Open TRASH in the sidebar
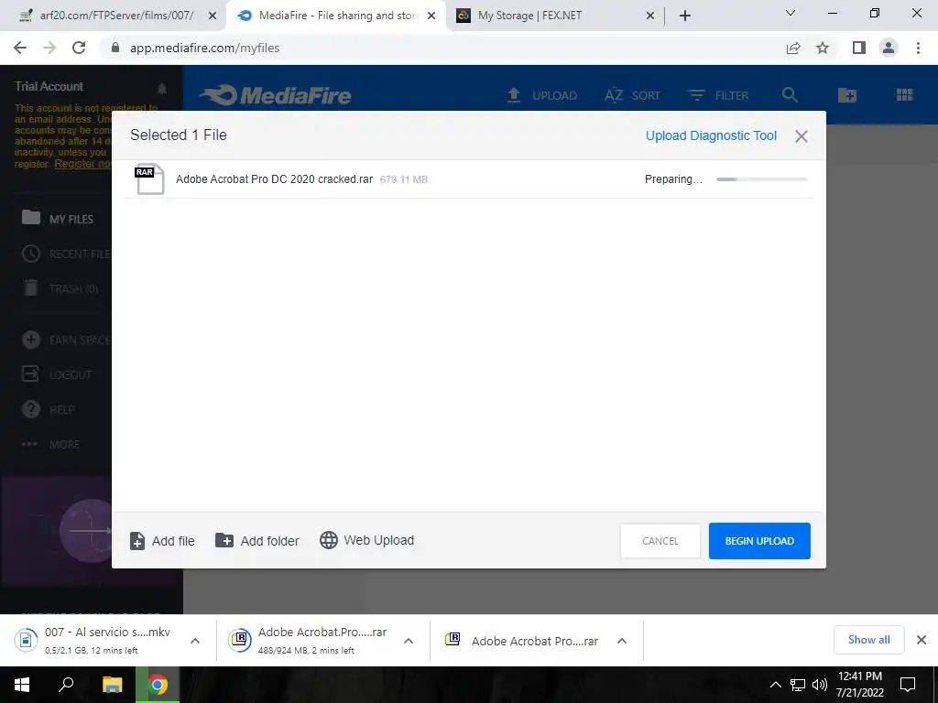Viewport: 938px width, 703px height. pos(60,288)
